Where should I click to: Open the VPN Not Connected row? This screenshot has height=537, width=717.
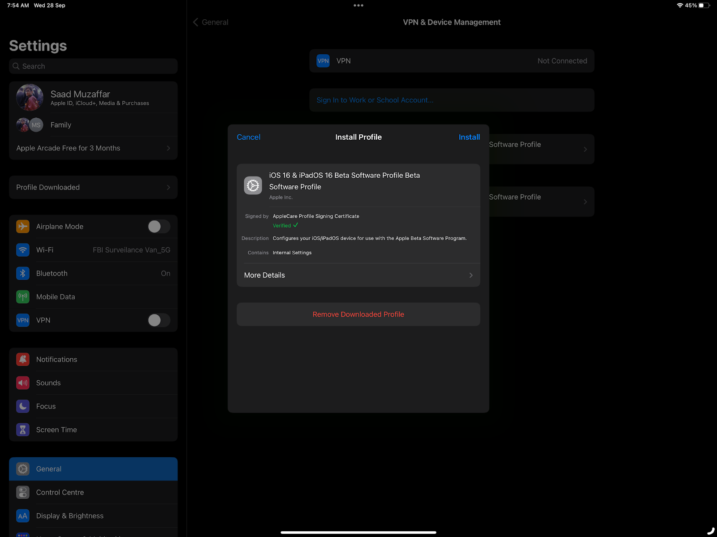[x=452, y=61]
